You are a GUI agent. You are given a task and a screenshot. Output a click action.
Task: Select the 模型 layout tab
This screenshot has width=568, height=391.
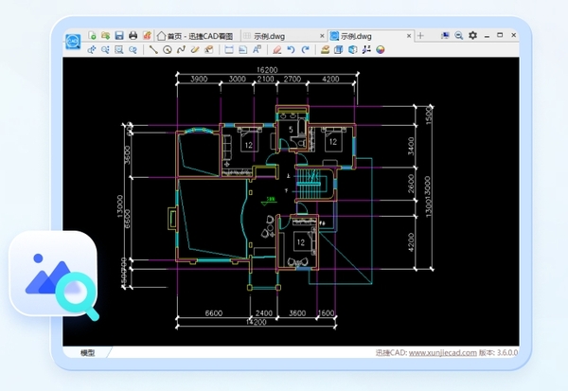87,352
